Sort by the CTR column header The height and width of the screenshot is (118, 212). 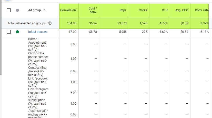pyautogui.click(x=164, y=11)
